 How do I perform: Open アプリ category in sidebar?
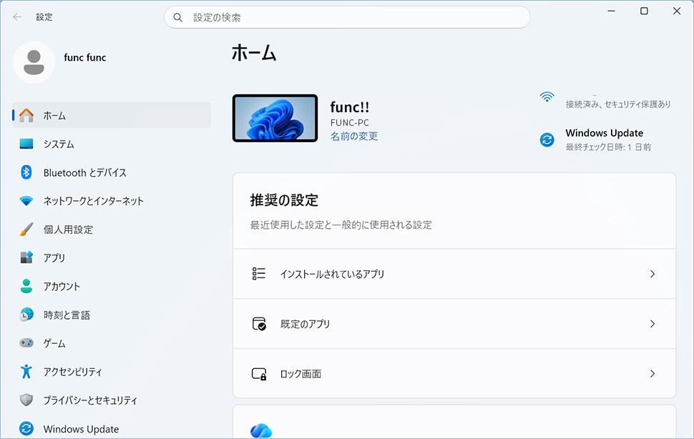click(112, 257)
